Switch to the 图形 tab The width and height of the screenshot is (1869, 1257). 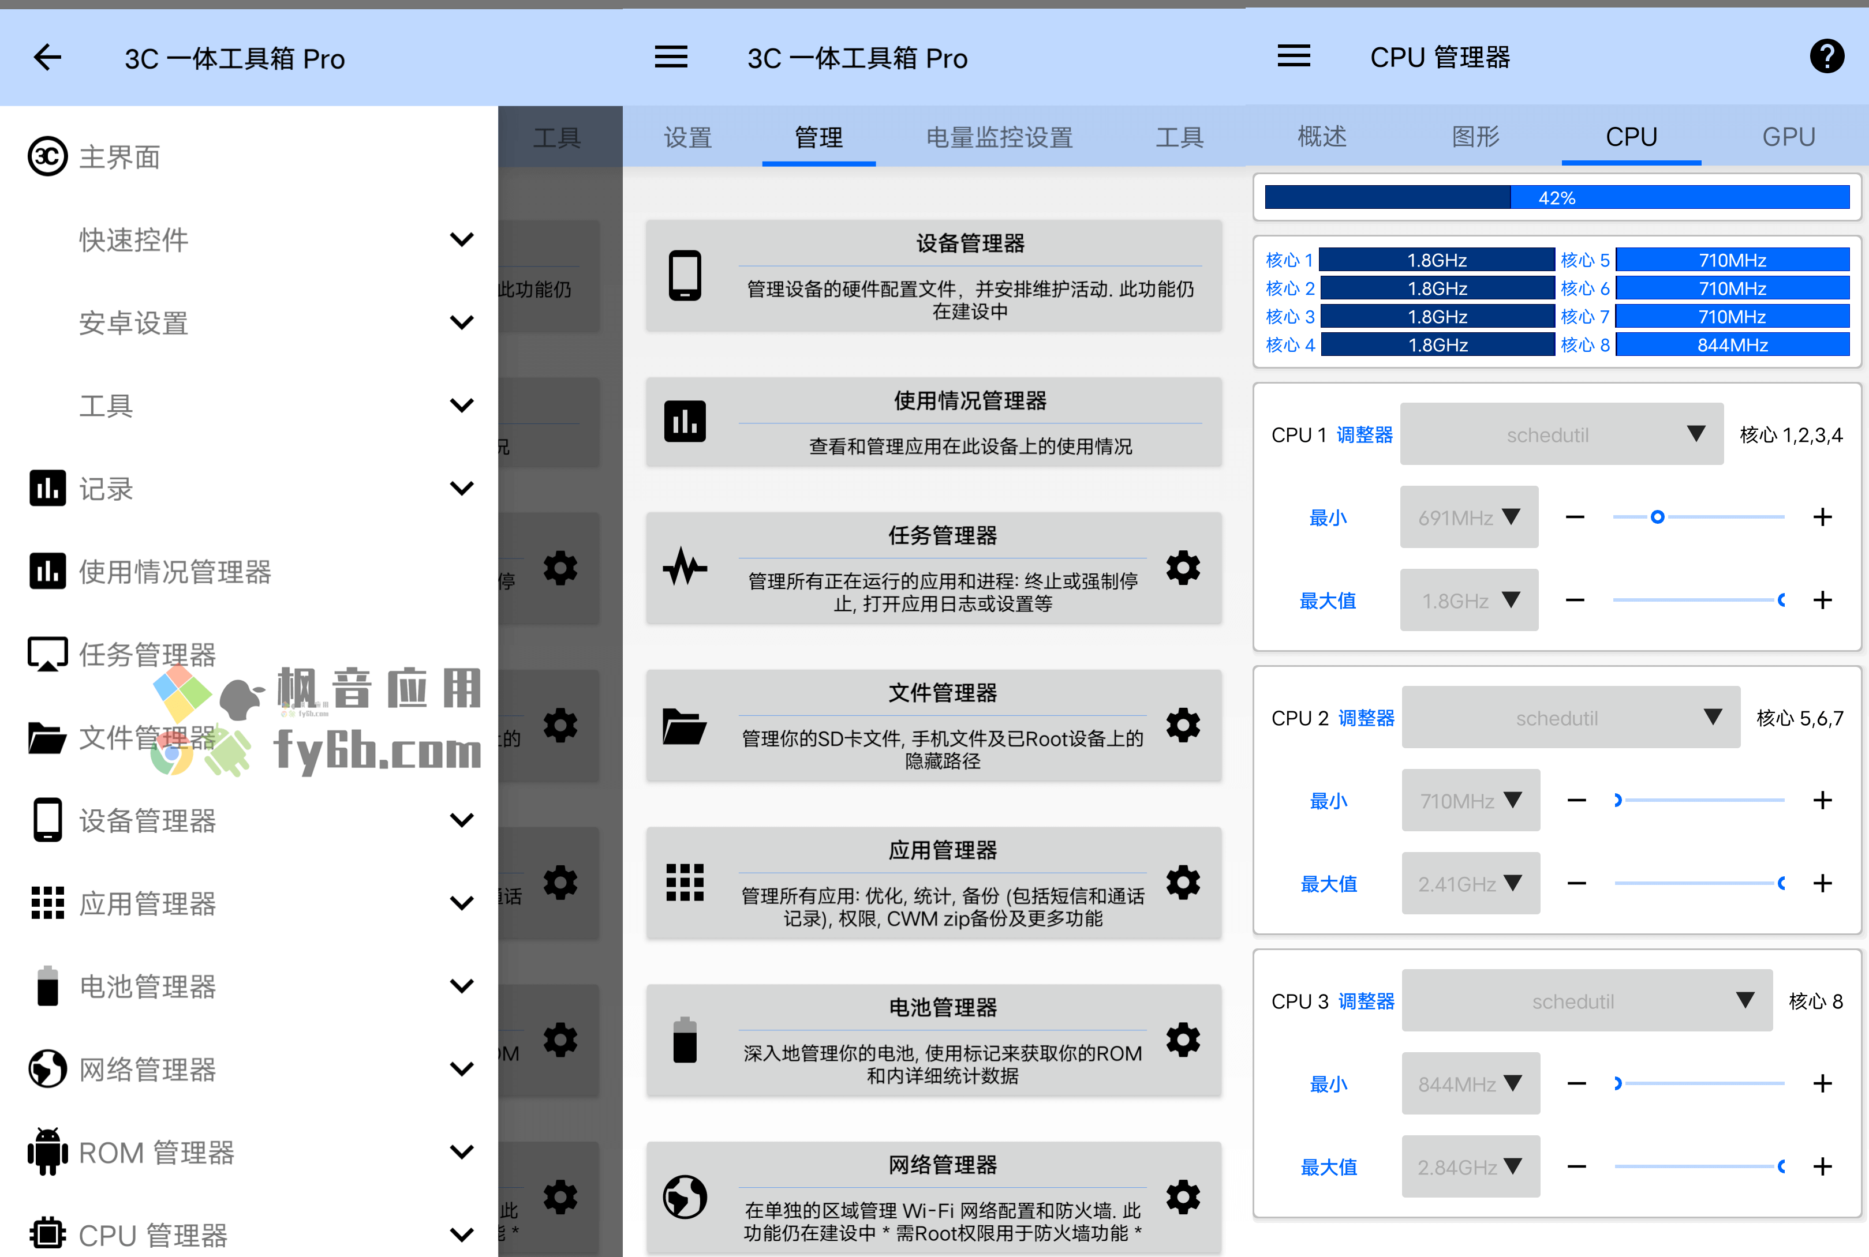1475,136
